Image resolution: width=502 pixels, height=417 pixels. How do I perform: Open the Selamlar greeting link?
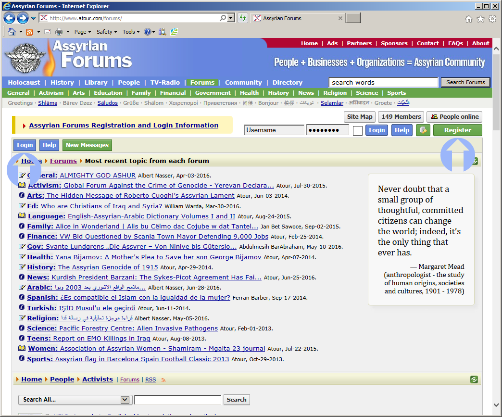tap(332, 103)
